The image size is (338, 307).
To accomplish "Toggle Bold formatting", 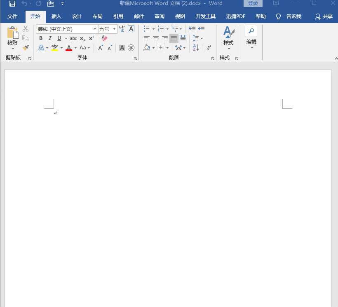I will click(41, 38).
